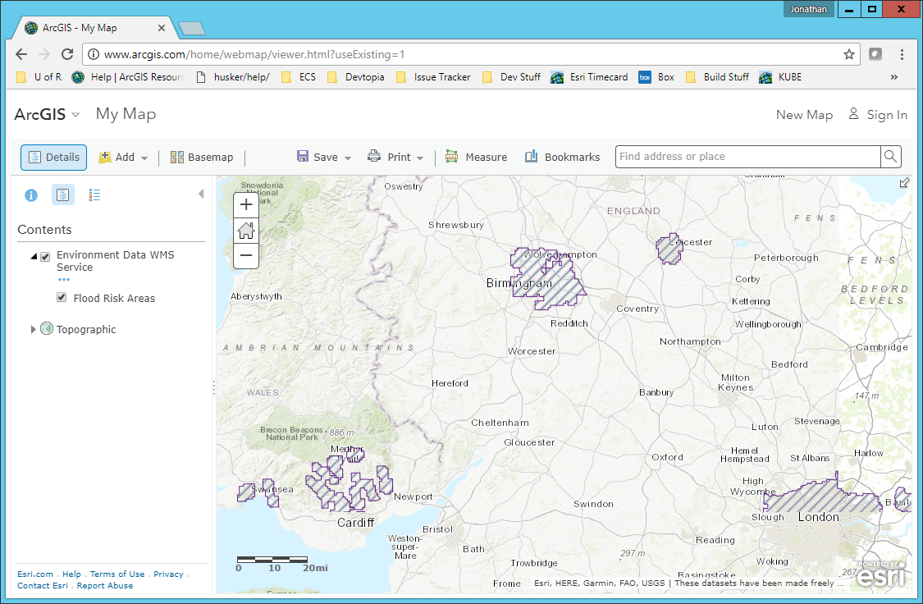
Task: Open the Save dropdown menu
Action: tap(324, 157)
